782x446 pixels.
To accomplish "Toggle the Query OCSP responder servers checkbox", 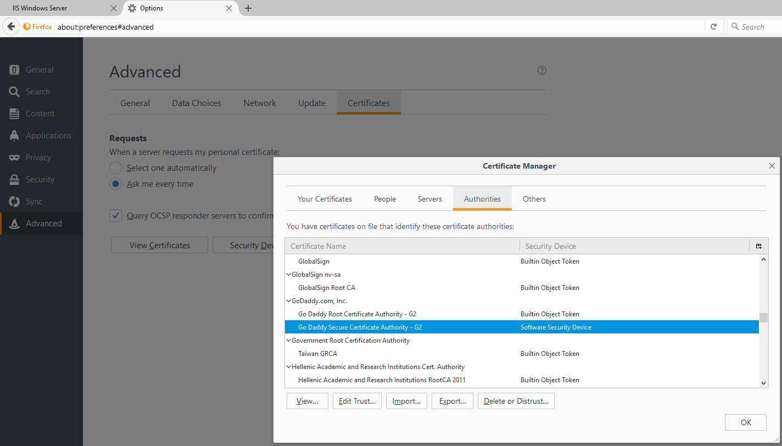I will pyautogui.click(x=115, y=216).
